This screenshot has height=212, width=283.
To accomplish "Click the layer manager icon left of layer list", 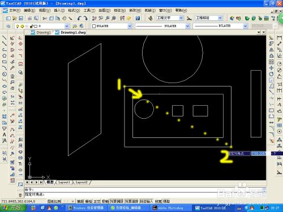I will click(x=8, y=26).
